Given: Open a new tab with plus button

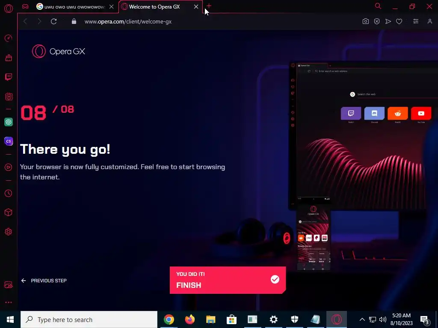Looking at the screenshot, I should (x=209, y=6).
